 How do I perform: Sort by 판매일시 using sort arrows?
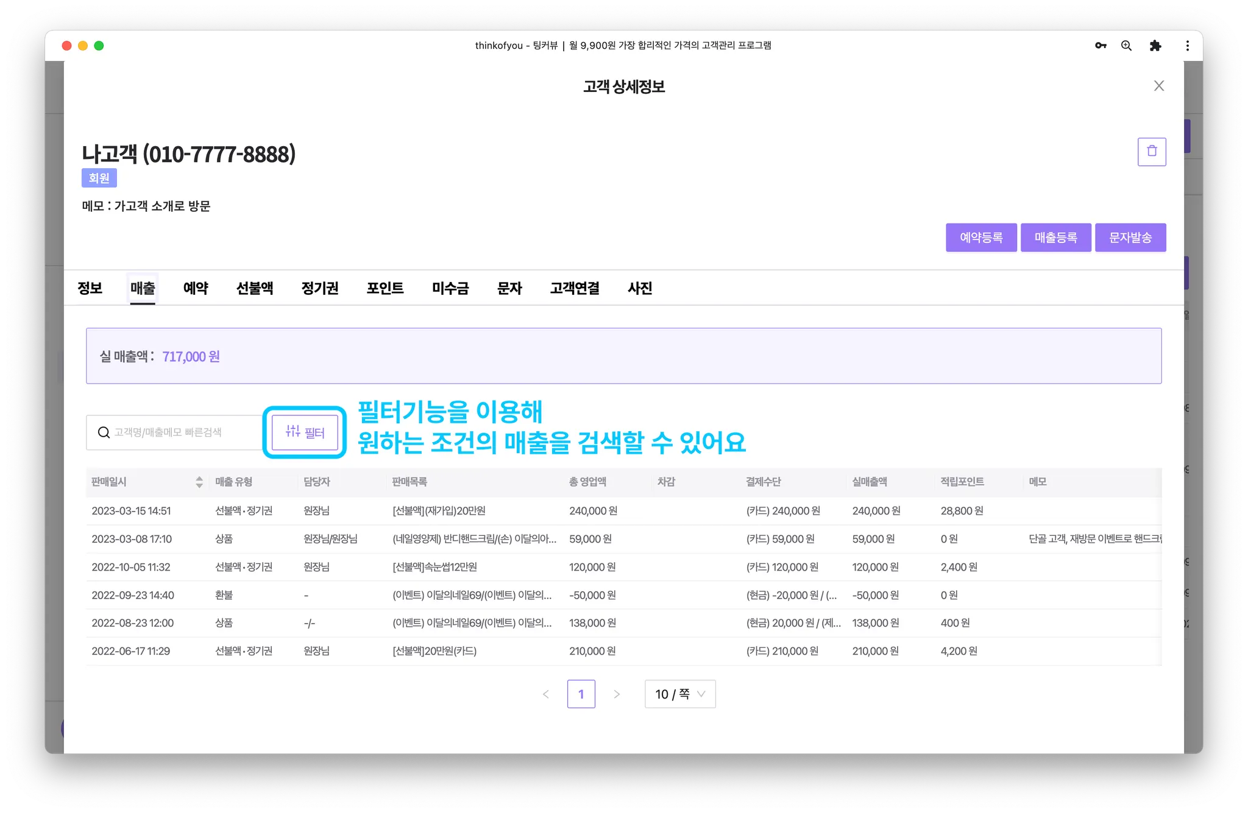[199, 482]
